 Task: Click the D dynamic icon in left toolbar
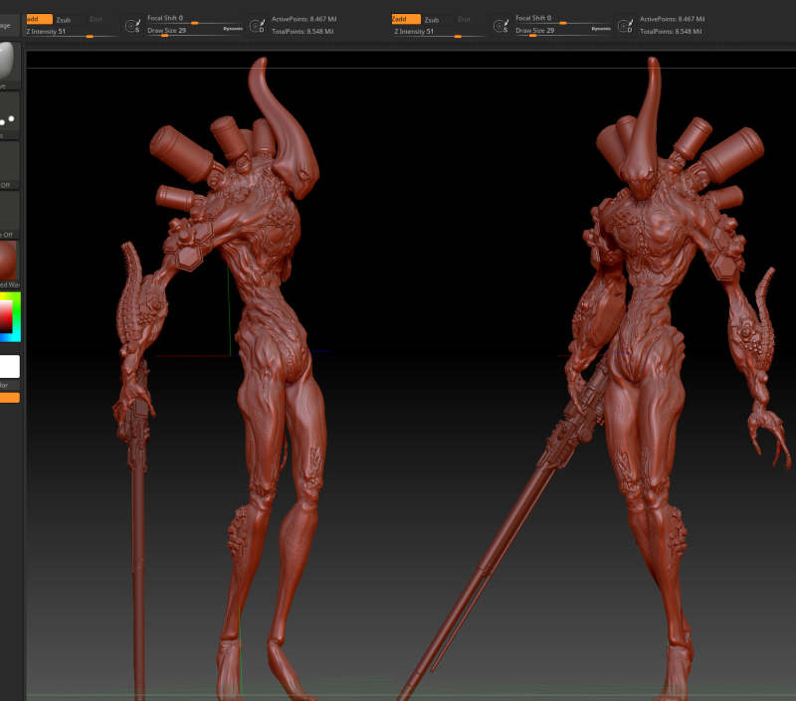258,25
